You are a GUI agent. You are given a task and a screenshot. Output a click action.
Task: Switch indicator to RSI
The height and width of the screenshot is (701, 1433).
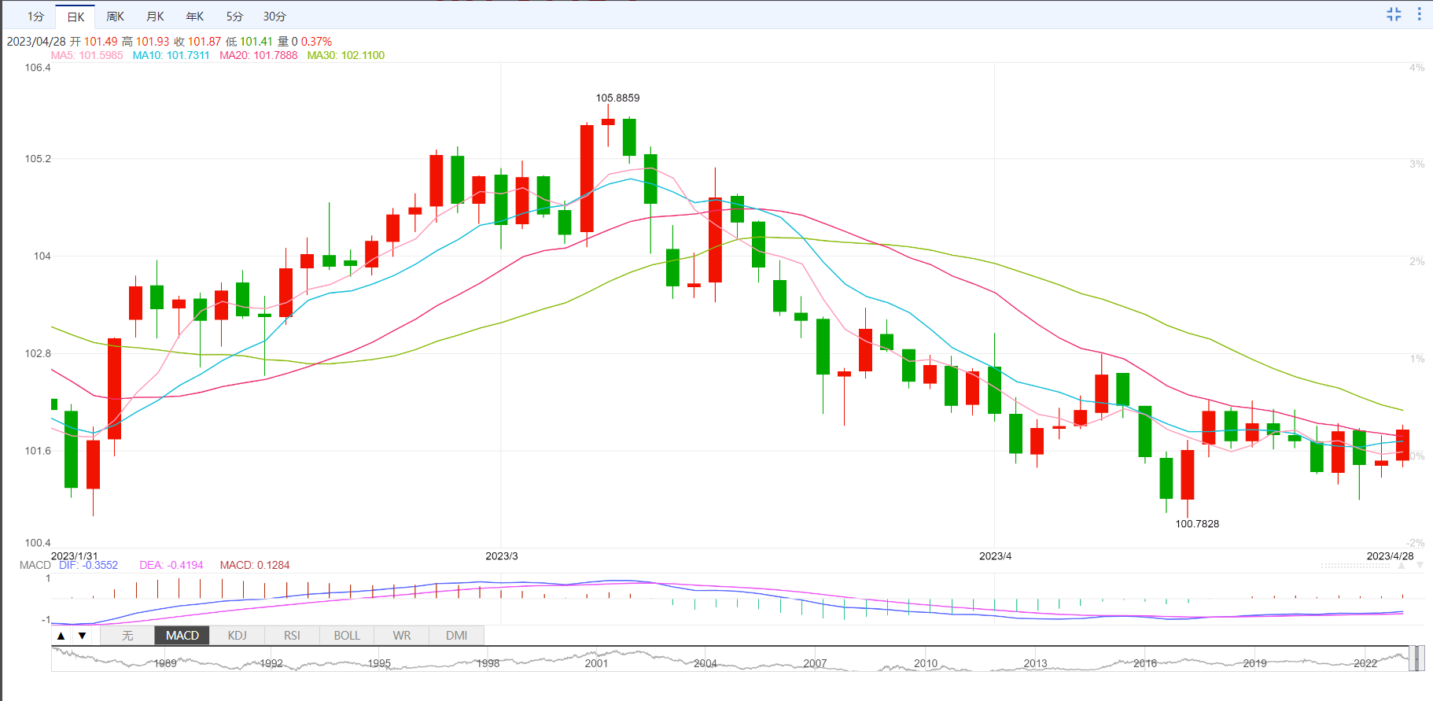292,636
